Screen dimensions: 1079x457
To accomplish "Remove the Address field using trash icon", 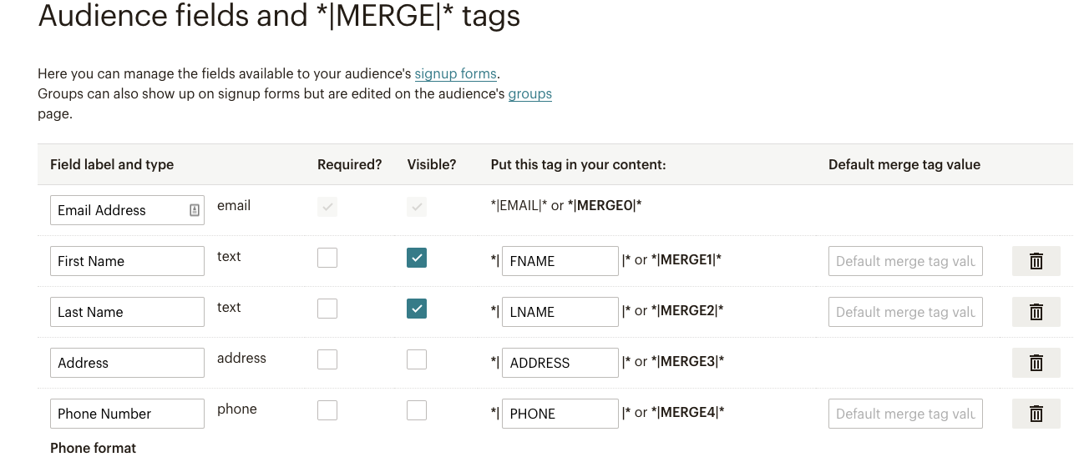I will (x=1036, y=363).
